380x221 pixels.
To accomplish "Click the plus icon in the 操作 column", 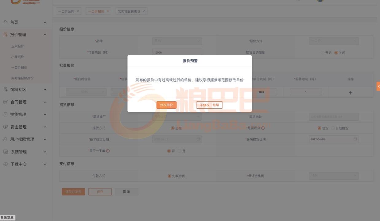I will (x=351, y=93).
